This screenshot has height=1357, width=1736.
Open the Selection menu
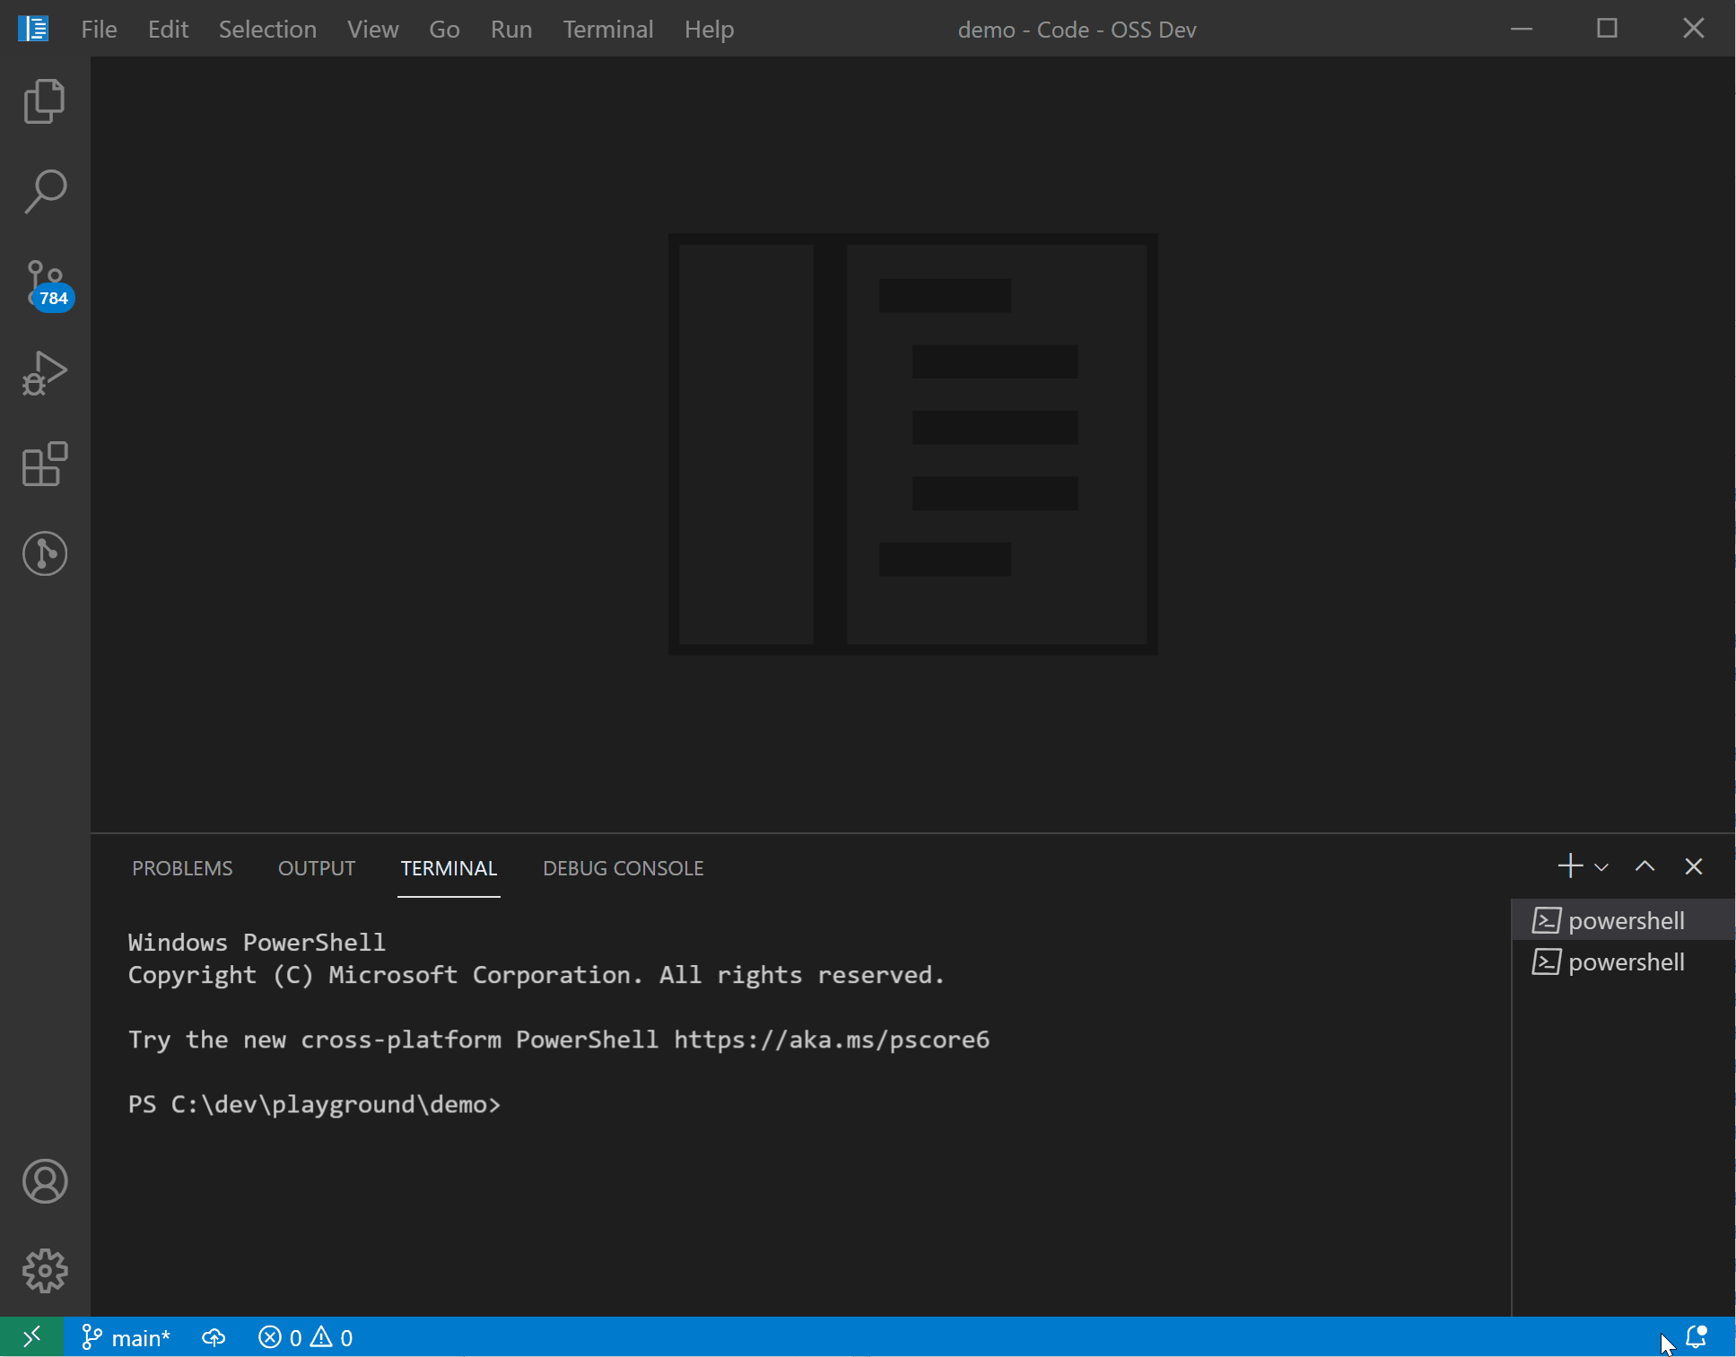(267, 29)
